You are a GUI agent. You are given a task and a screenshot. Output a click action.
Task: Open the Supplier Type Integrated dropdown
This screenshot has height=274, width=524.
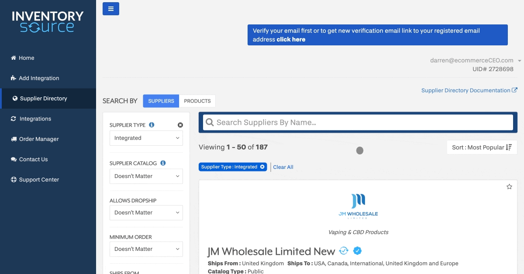pos(146,138)
